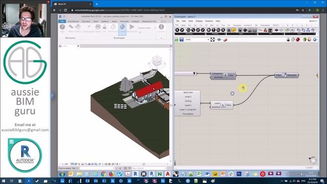Click the Category Filter component's C icon
The width and height of the screenshot is (327, 184).
[225, 75]
